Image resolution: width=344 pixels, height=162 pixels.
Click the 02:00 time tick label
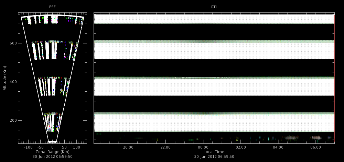(x=241, y=147)
